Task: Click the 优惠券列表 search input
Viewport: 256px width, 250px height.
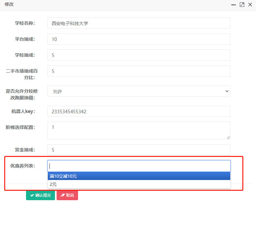Action: [139, 166]
